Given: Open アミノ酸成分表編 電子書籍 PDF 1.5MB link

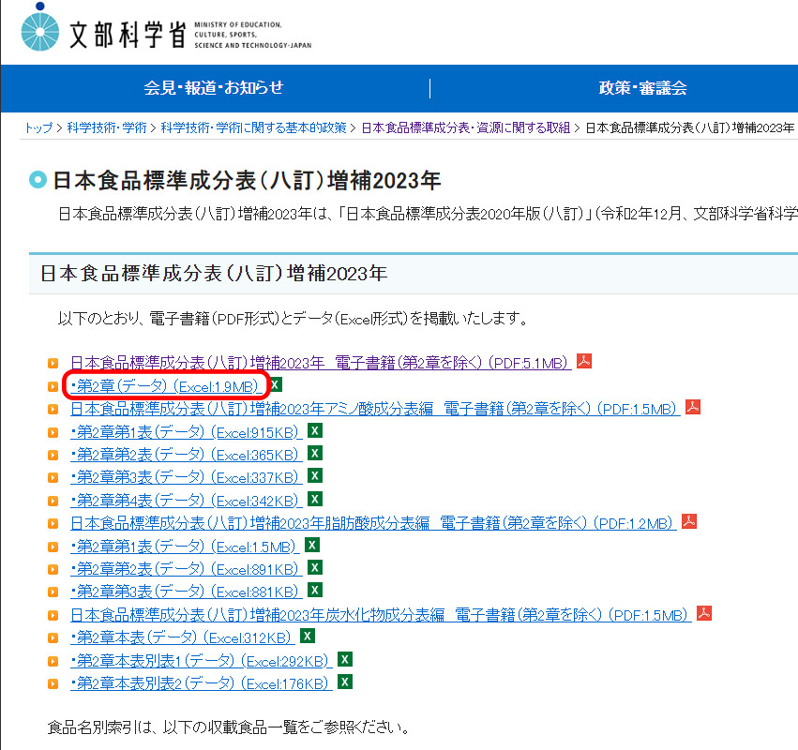Looking at the screenshot, I should click(375, 409).
